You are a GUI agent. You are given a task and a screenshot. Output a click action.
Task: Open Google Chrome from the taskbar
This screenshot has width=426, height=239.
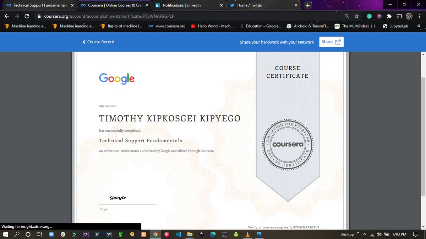(155, 234)
